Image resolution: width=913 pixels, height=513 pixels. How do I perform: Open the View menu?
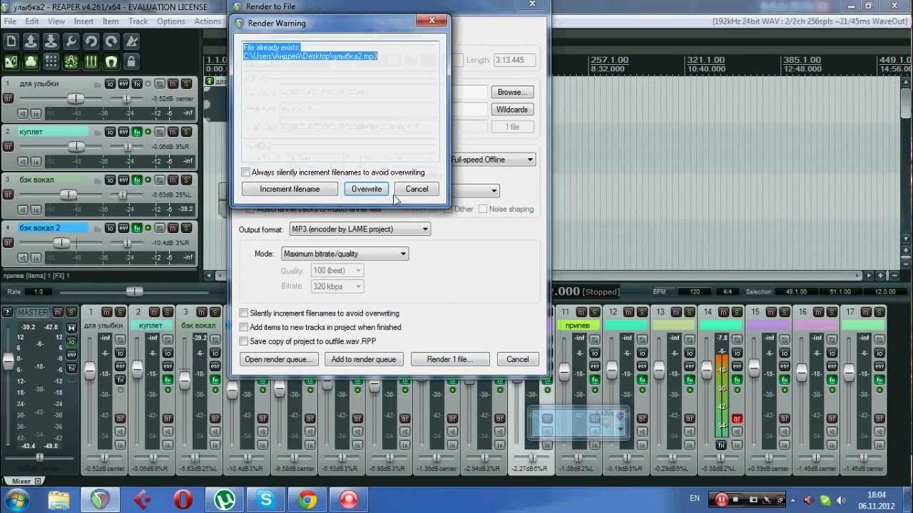(56, 21)
